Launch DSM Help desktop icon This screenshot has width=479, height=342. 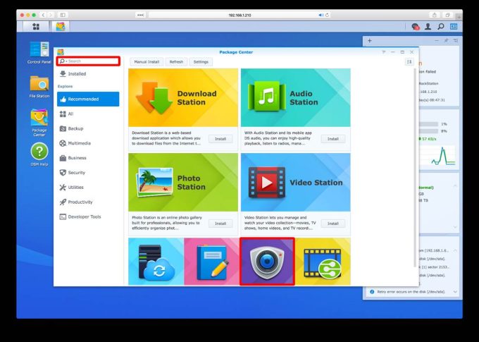[39, 152]
